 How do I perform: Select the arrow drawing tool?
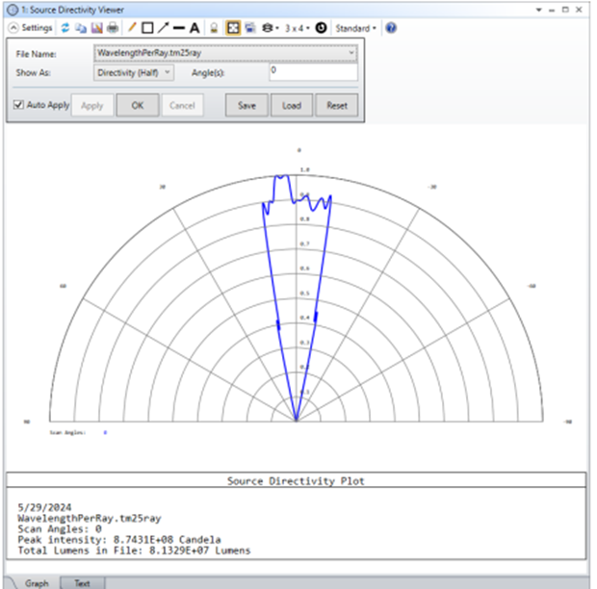(163, 28)
